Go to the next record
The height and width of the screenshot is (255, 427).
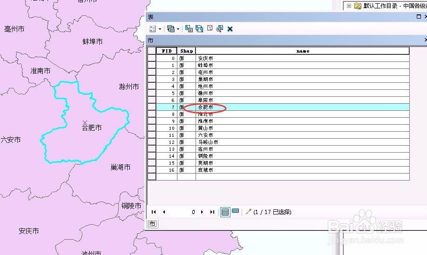[202, 212]
